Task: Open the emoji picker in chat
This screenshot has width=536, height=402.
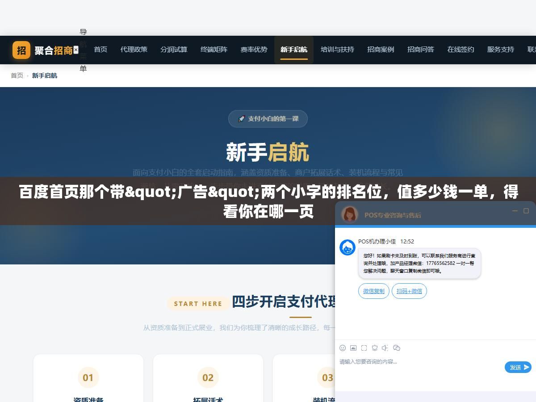Action: 343,348
